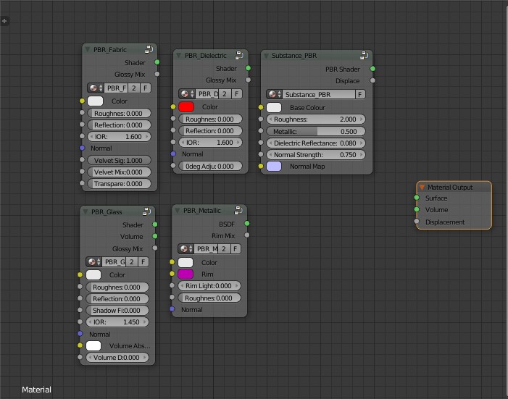Select the Material Output node header

pos(454,188)
